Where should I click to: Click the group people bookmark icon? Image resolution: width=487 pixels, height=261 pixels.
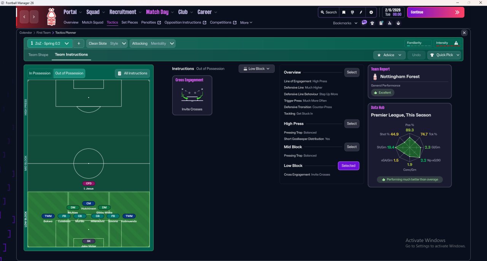coord(398,23)
